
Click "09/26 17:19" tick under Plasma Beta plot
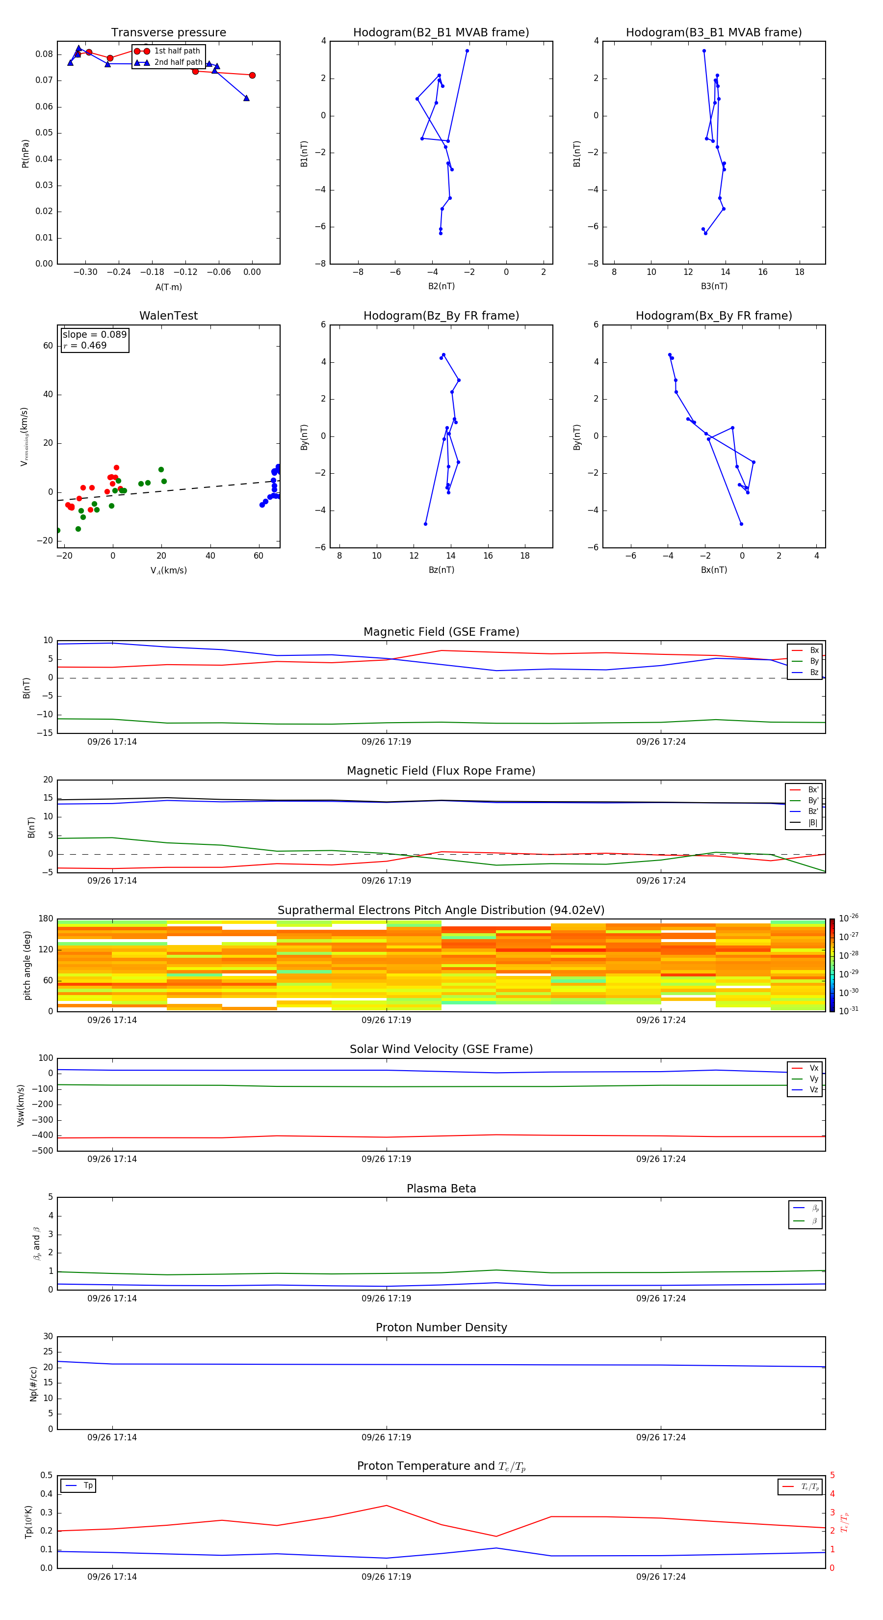tap(386, 1298)
